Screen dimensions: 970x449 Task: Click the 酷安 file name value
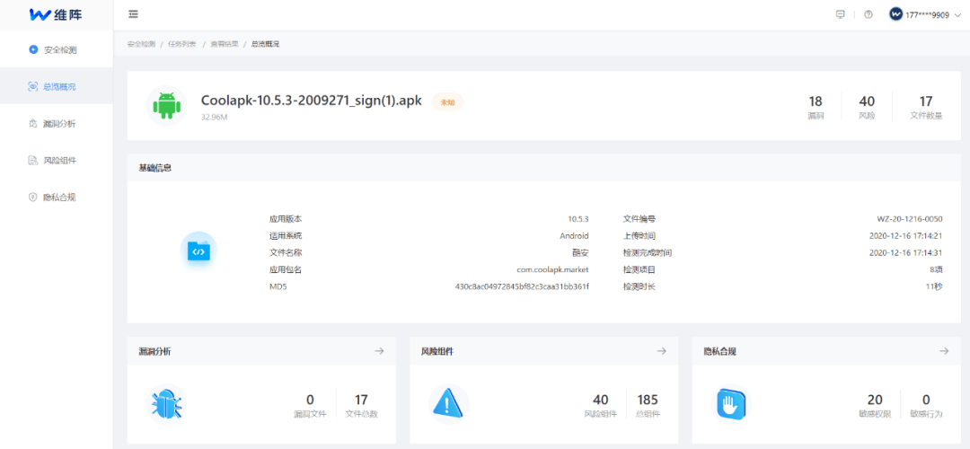[580, 252]
